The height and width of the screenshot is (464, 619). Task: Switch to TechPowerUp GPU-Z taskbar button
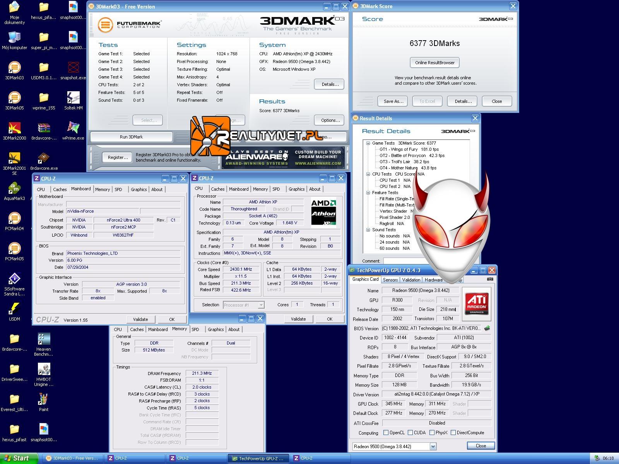(258, 458)
